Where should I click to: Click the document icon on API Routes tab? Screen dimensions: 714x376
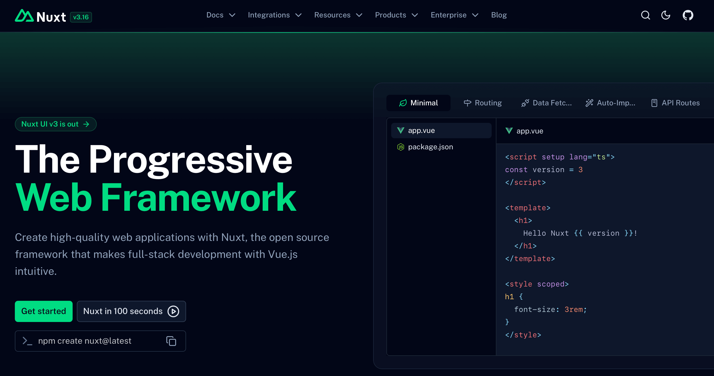tap(654, 103)
